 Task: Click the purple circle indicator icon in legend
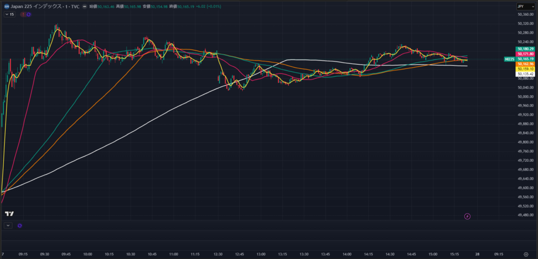click(x=28, y=15)
